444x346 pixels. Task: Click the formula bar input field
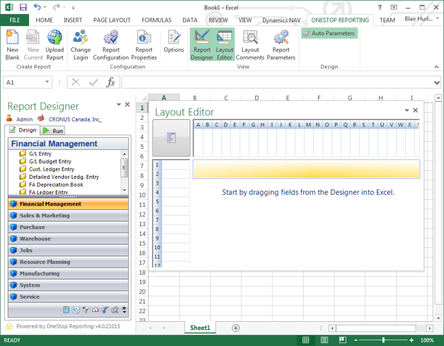click(278, 82)
